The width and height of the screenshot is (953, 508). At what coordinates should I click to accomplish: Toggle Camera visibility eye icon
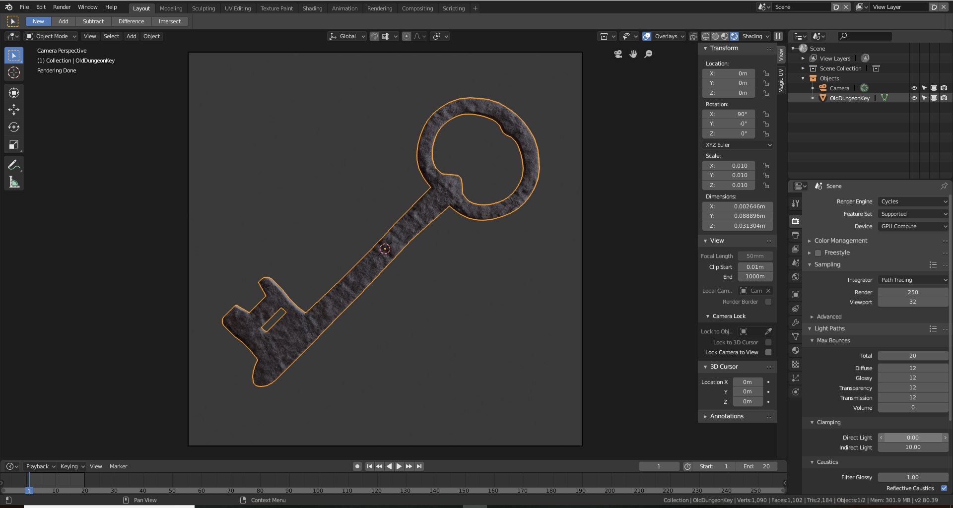914,88
